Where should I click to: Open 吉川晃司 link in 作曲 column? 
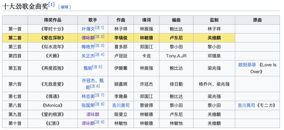(121, 106)
